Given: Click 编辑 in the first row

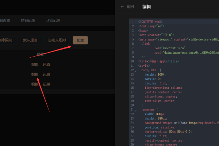Looking at the screenshot, I should (35, 65).
